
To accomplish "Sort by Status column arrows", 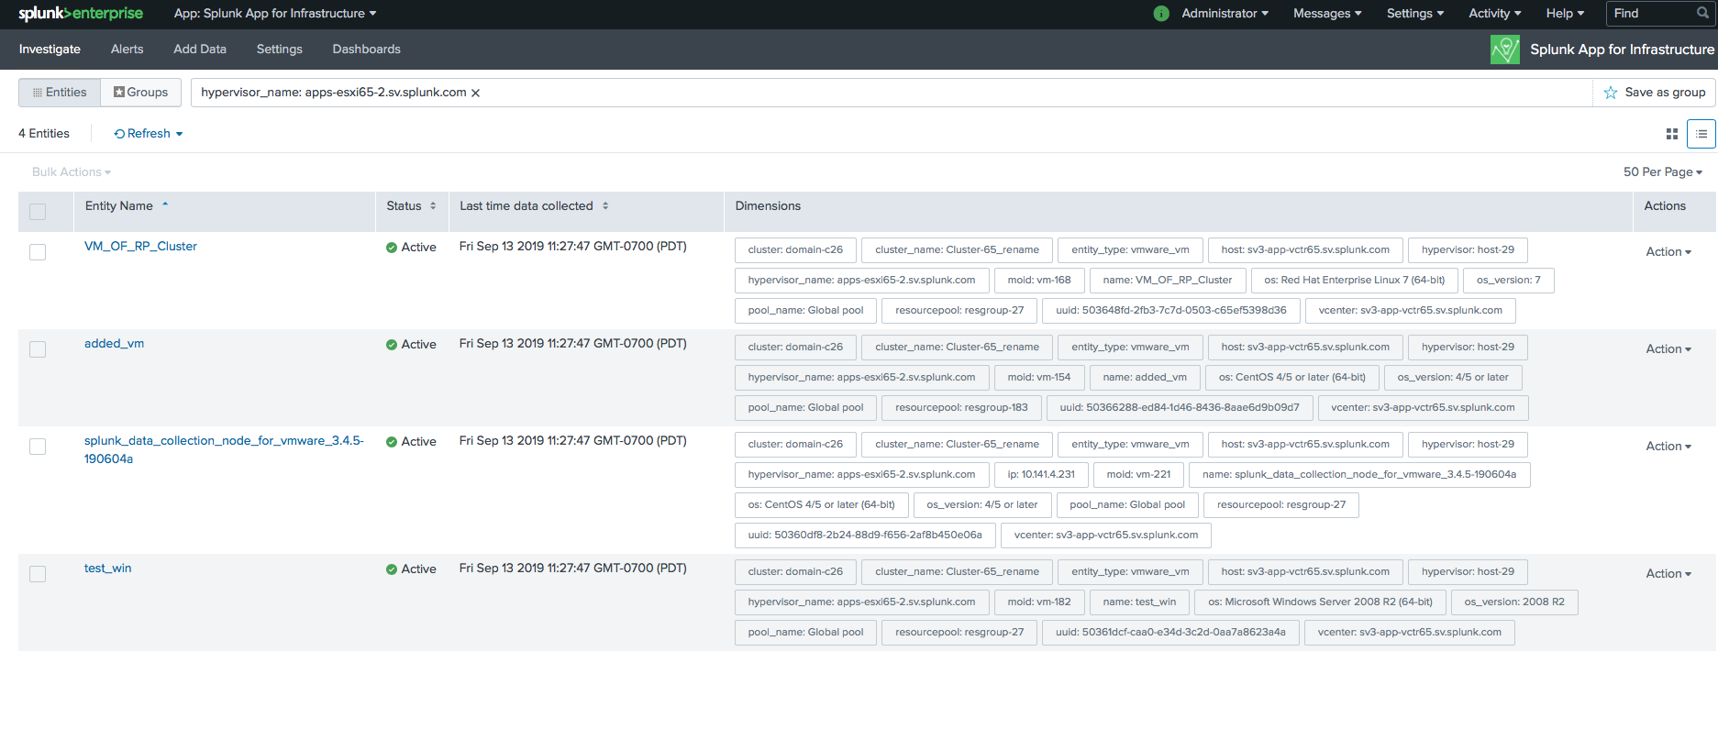I will click(433, 206).
